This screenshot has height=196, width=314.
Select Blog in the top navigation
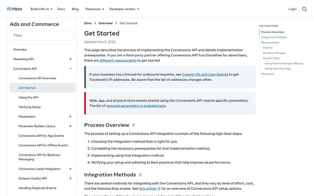click(75, 9)
